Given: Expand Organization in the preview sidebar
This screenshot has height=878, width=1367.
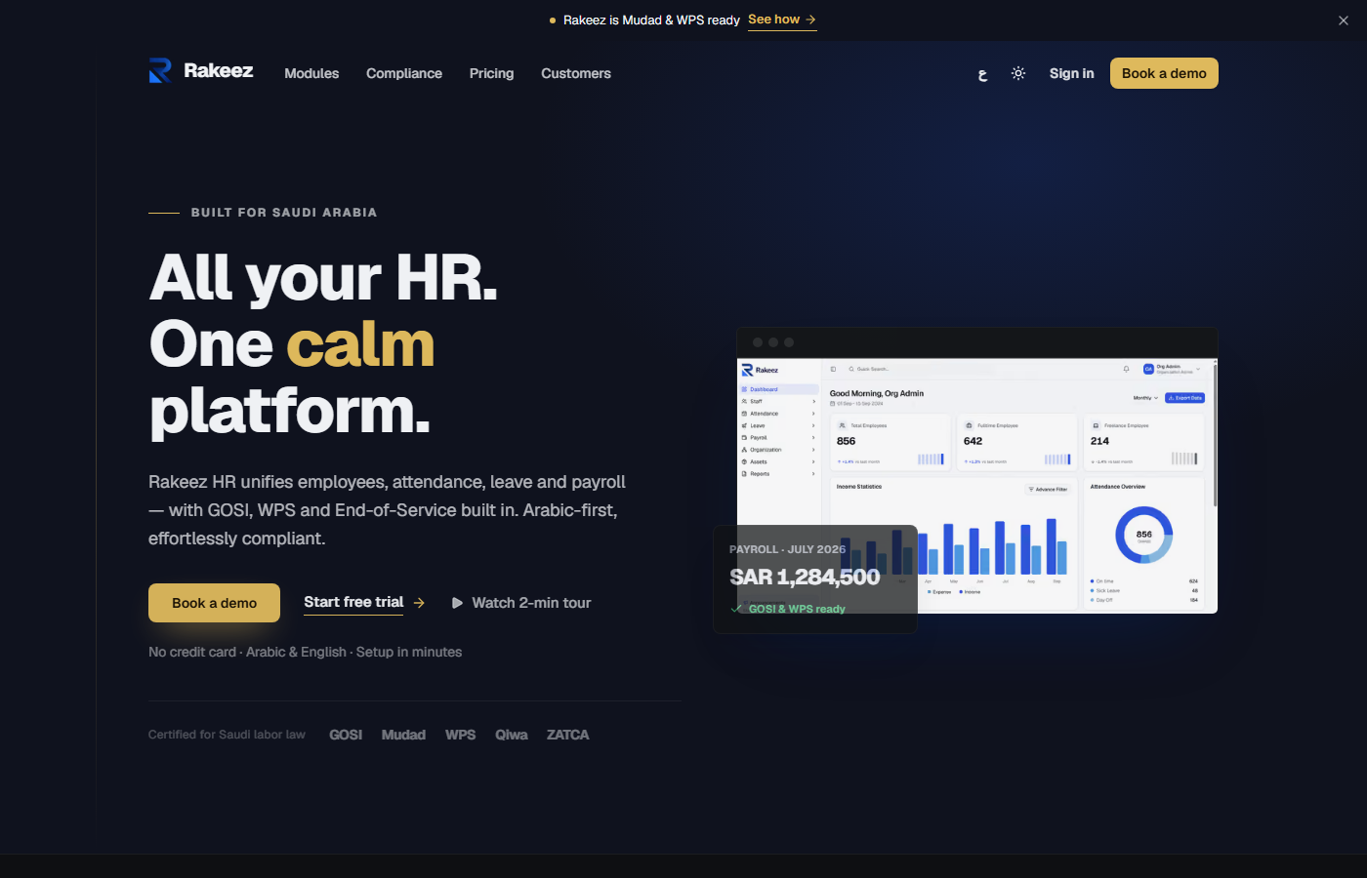Looking at the screenshot, I should point(778,450).
